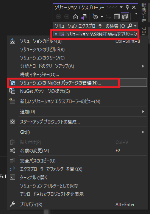Open the Solution Explorer window options dropdown
Screen dimensions: 150x214
[121, 7]
